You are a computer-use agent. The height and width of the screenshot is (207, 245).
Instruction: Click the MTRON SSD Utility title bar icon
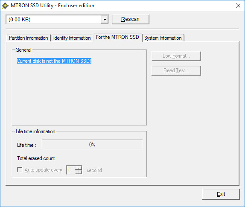click(5, 6)
